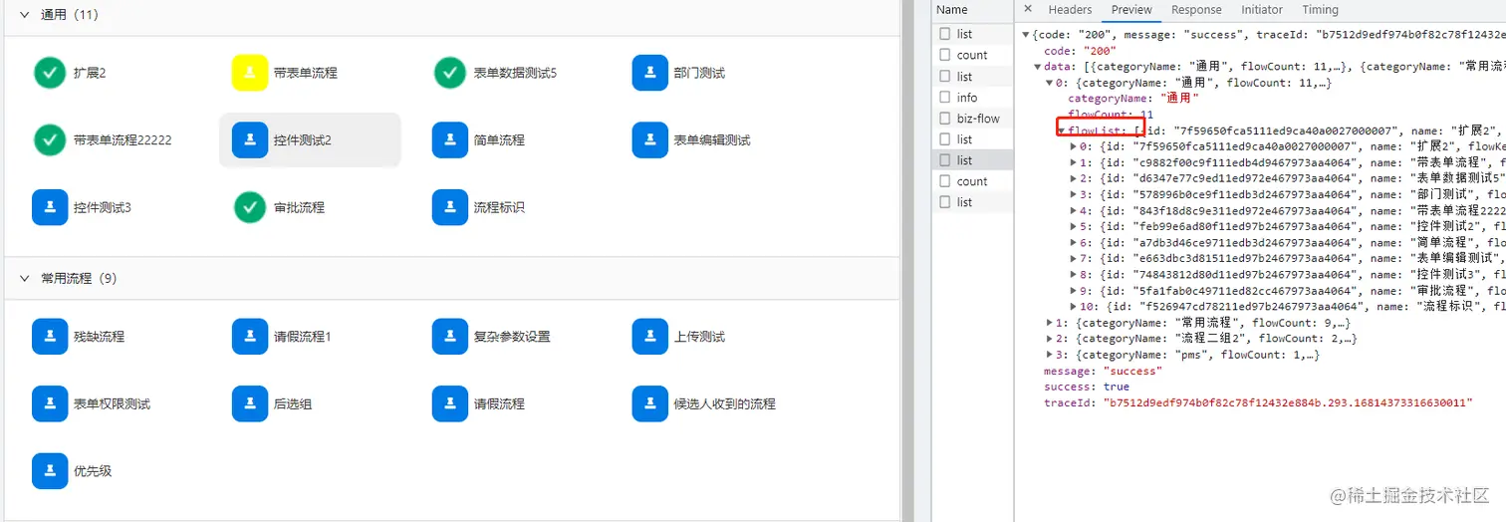
Task: Click the Name column header
Action: (x=951, y=10)
